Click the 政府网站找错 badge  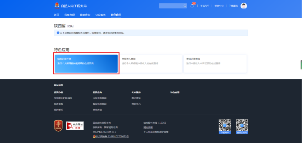(x=75, y=126)
